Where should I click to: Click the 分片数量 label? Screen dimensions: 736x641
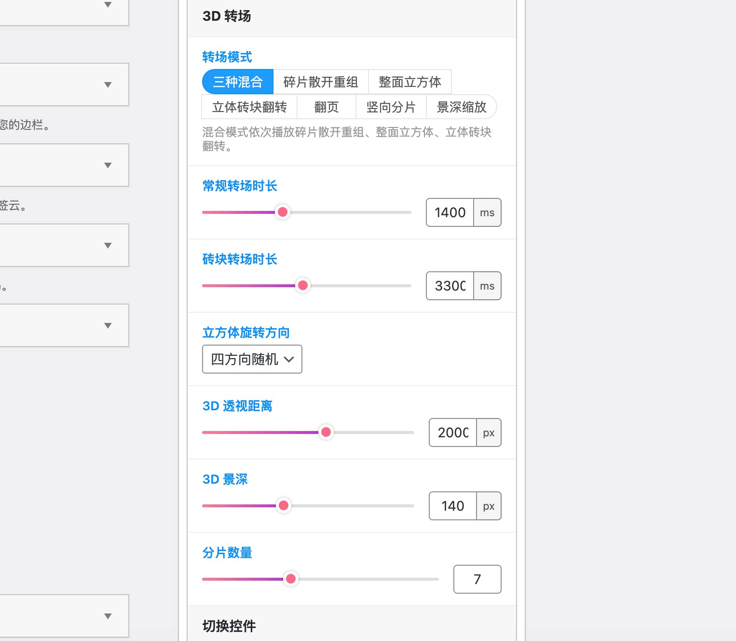(227, 553)
